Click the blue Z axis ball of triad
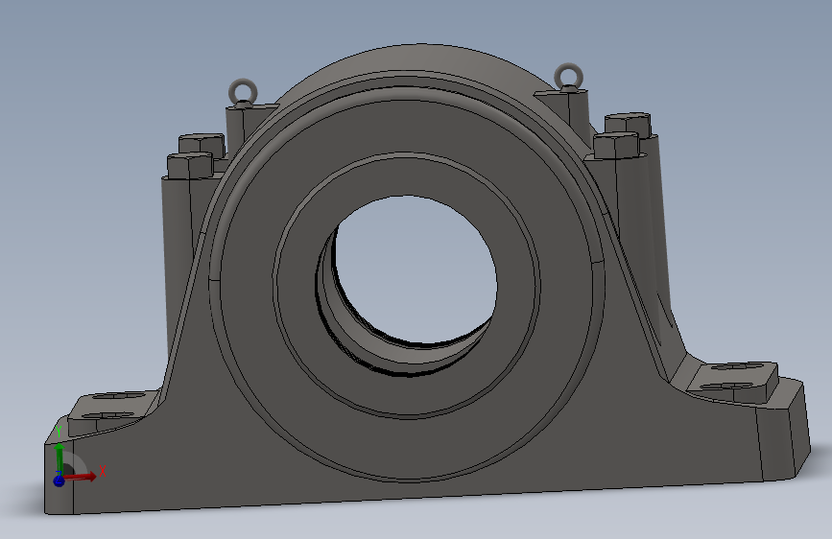The image size is (832, 539). (x=59, y=481)
